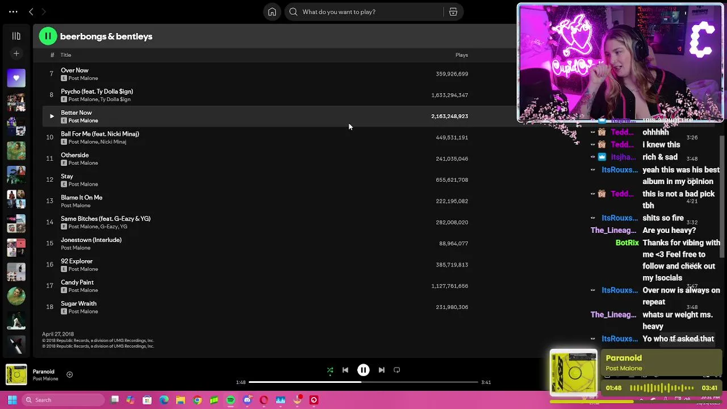Switch to Spotify on the taskbar
This screenshot has height=409, width=727.
[231, 400]
